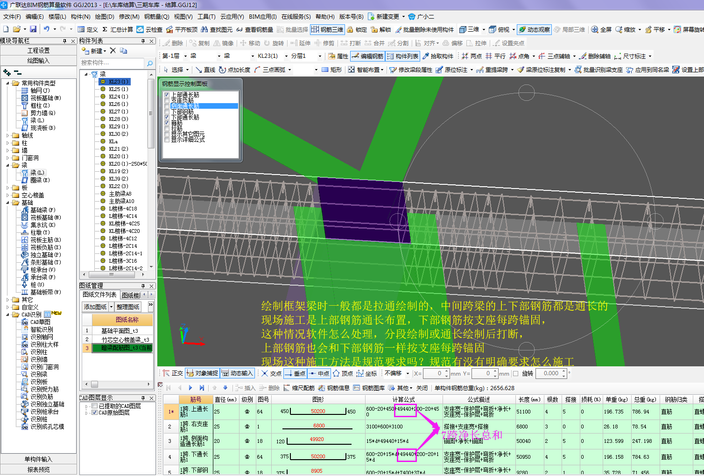Click 批量删除未使用构件 tool
The width and height of the screenshot is (704, 476).
tap(424, 29)
